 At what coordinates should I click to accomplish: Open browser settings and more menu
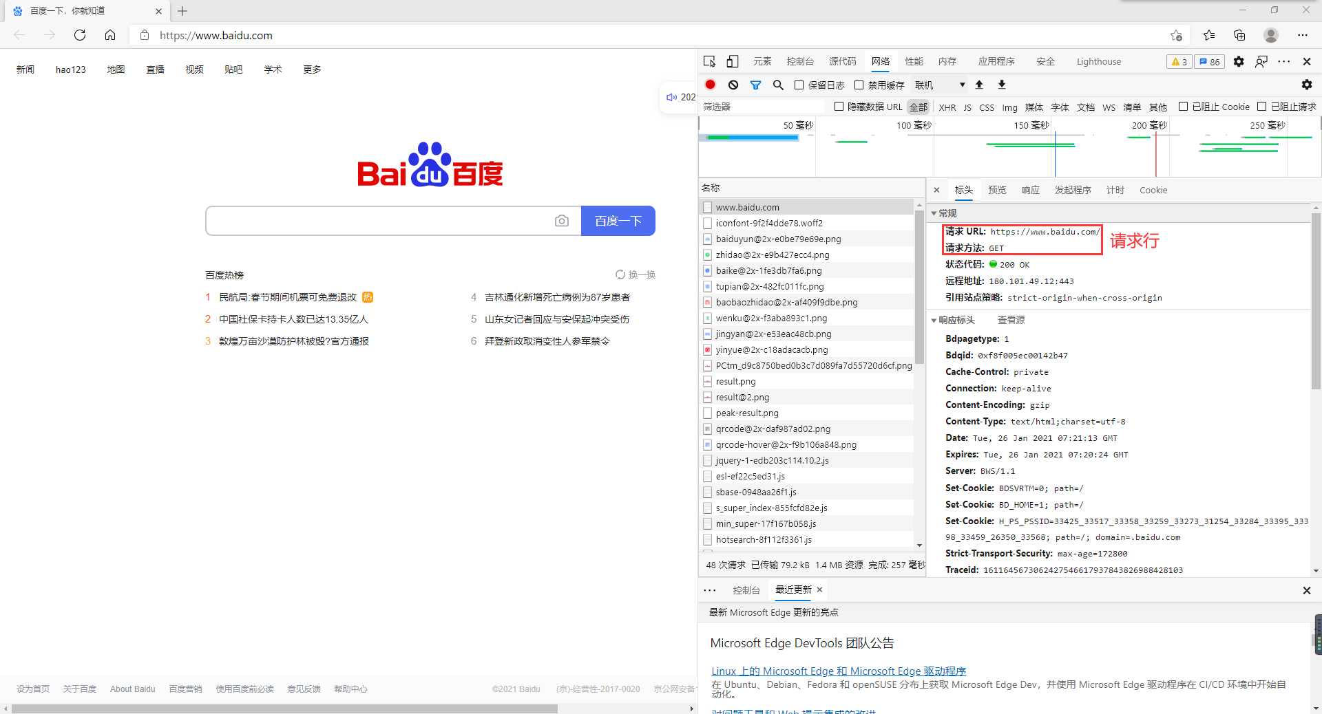pos(1303,35)
